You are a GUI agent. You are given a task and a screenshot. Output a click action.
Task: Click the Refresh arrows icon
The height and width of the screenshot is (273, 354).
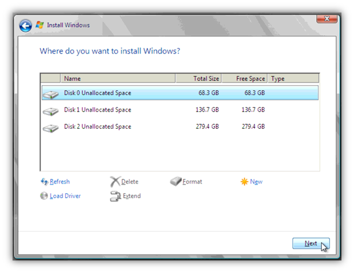(45, 181)
